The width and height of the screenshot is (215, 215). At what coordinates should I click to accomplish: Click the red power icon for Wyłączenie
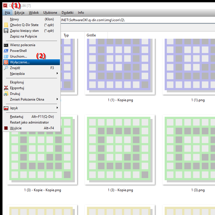click(6, 62)
